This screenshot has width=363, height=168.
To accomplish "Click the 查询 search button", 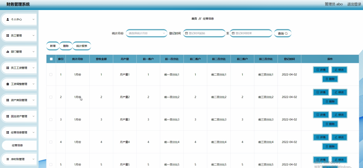I will 283,33.
